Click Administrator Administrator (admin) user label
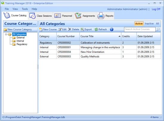This screenshot has height=121, width=164. click(127, 9)
